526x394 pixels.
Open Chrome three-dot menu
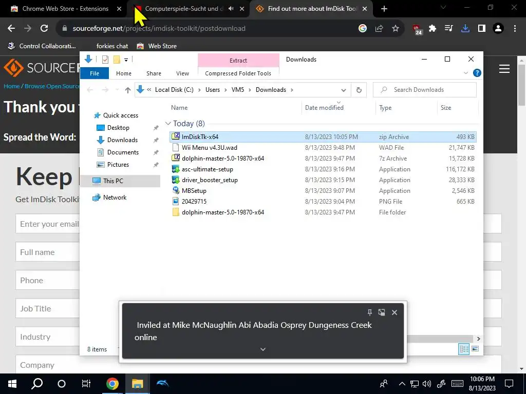tap(515, 29)
